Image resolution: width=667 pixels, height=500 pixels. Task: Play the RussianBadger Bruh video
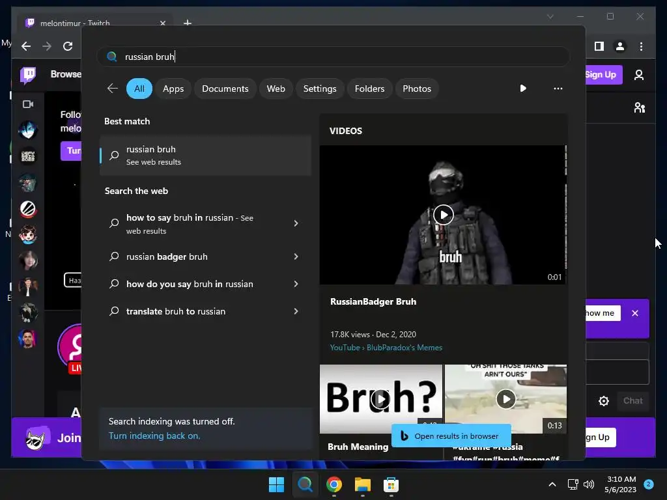[443, 215]
